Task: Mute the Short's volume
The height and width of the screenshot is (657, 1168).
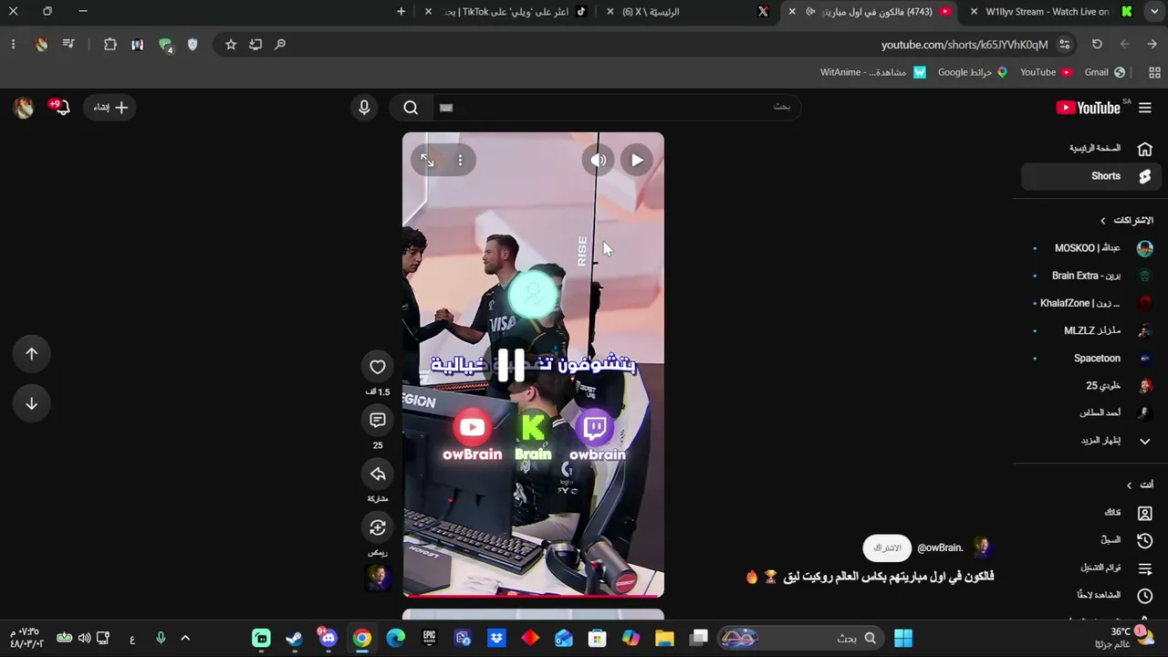Action: 599,161
